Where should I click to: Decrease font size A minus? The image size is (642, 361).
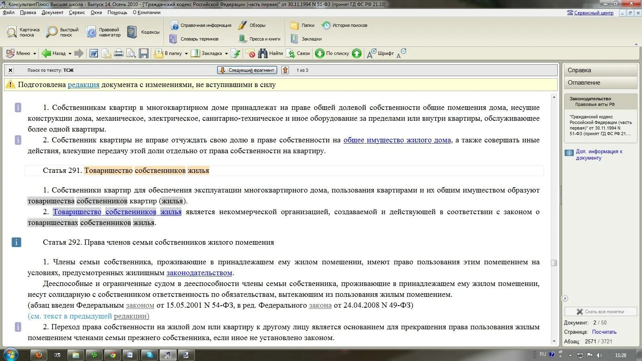pyautogui.click(x=401, y=53)
